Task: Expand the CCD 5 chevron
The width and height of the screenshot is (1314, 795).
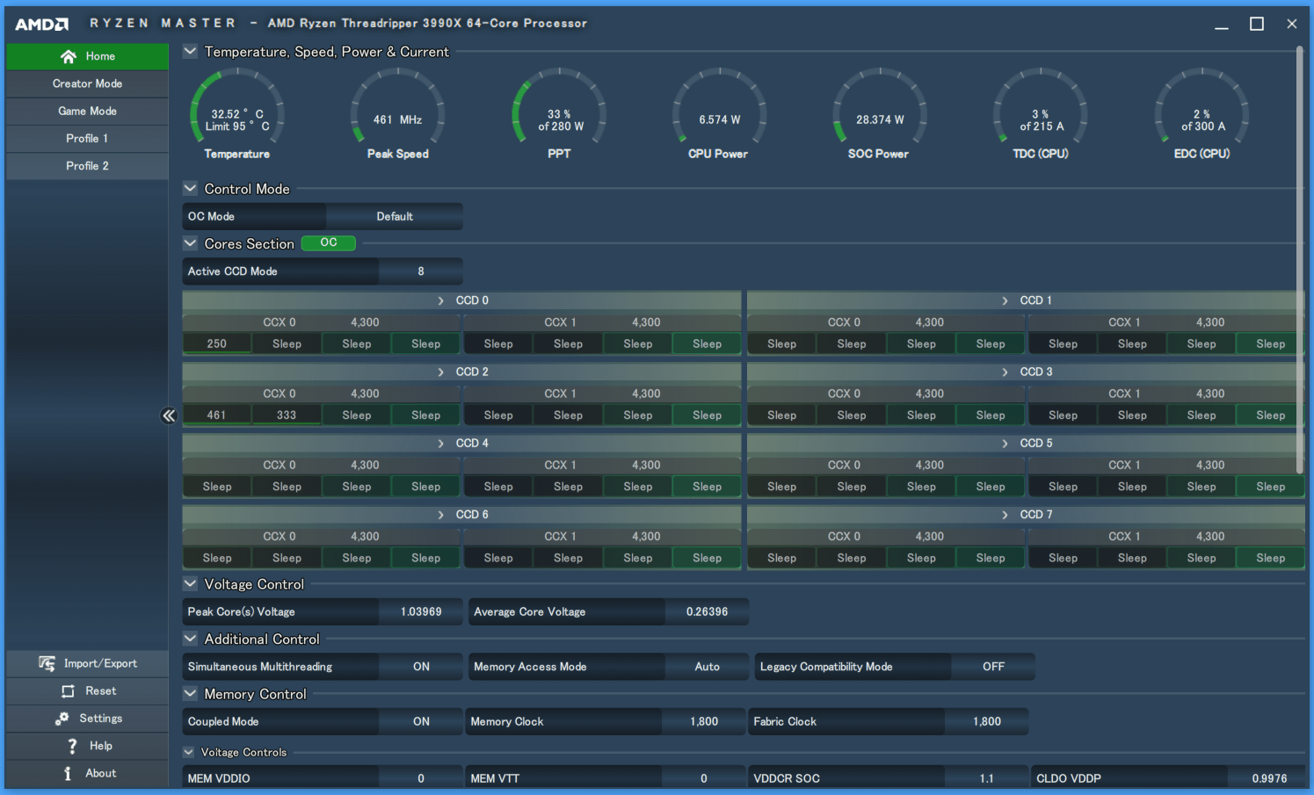Action: (1005, 443)
